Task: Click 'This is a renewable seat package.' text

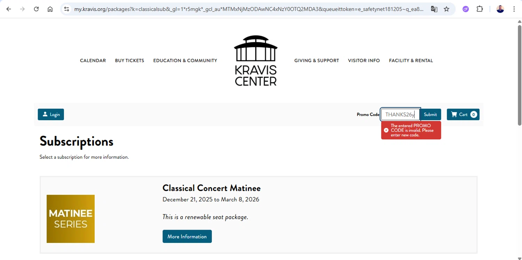Action: click(205, 217)
